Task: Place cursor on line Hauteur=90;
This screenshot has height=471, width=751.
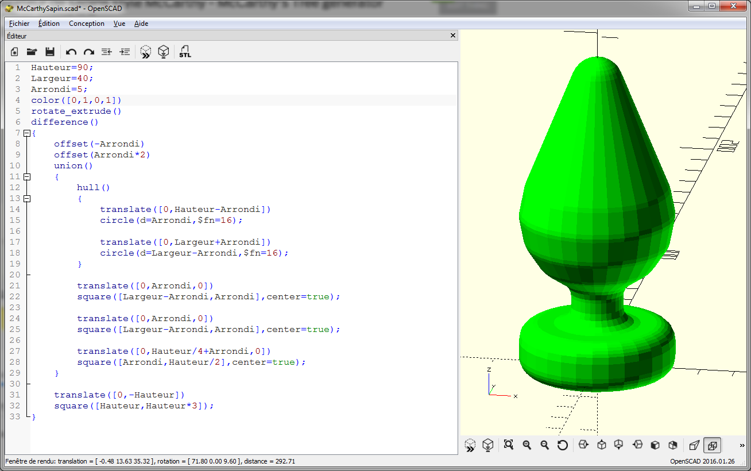Action: [62, 67]
